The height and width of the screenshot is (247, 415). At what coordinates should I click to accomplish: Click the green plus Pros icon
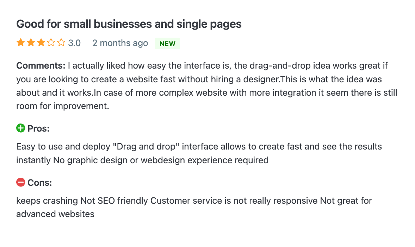(20, 128)
